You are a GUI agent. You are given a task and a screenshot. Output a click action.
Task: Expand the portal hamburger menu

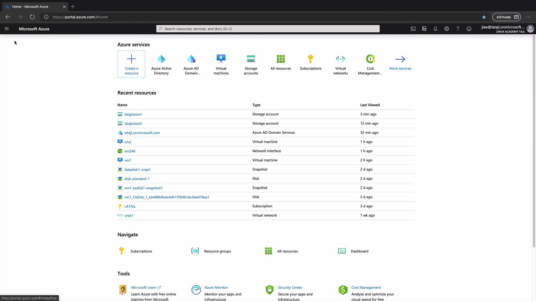(x=7, y=29)
